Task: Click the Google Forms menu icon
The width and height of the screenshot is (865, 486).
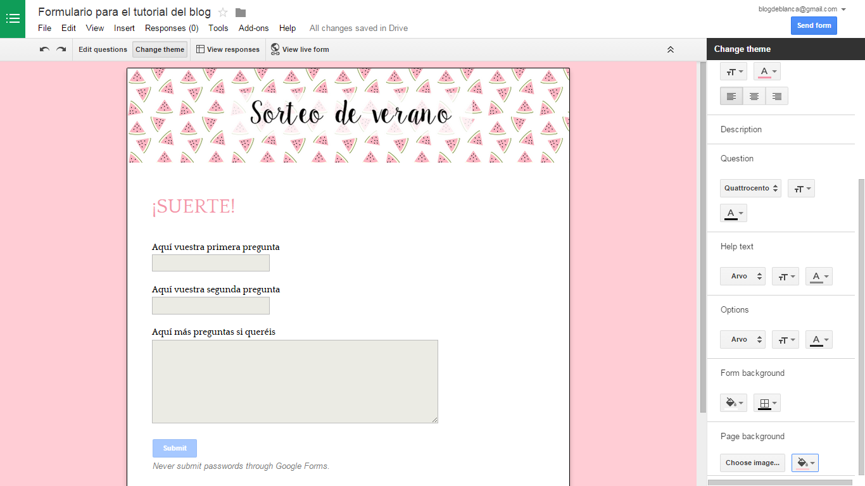Action: point(13,18)
